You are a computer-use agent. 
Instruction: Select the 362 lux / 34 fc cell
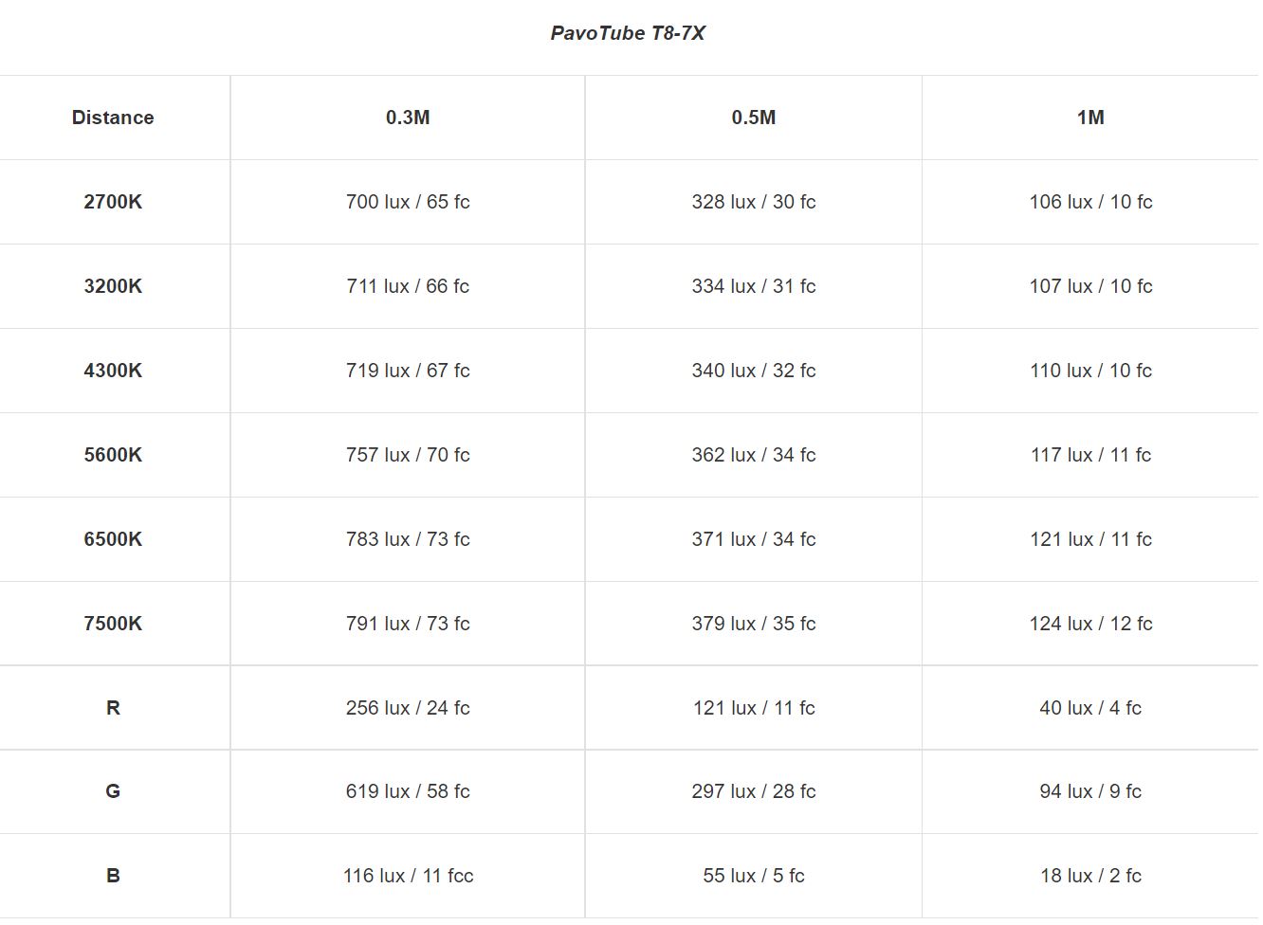pyautogui.click(x=754, y=455)
